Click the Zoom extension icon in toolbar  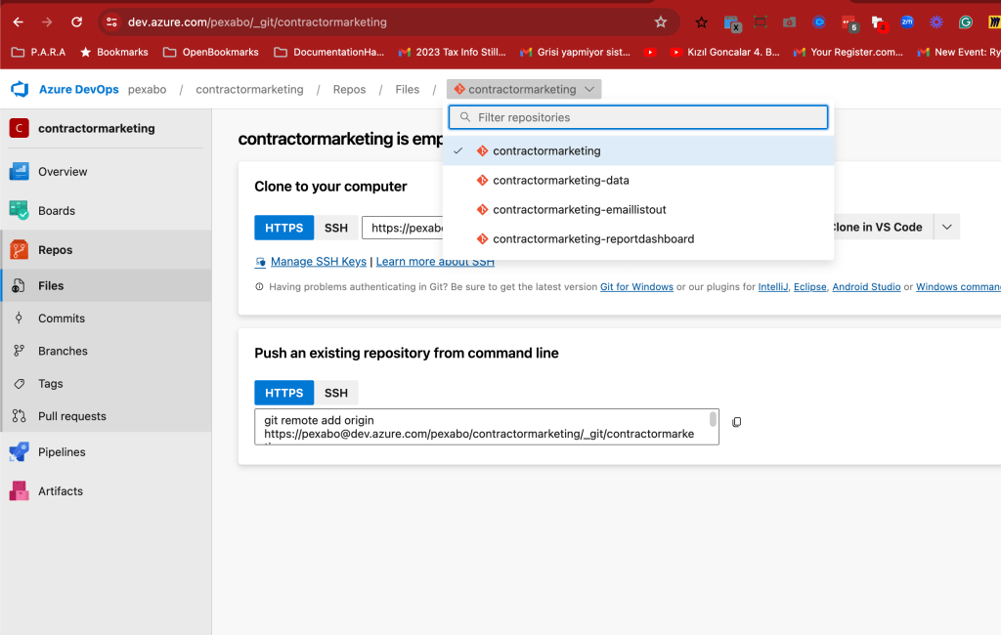(906, 22)
